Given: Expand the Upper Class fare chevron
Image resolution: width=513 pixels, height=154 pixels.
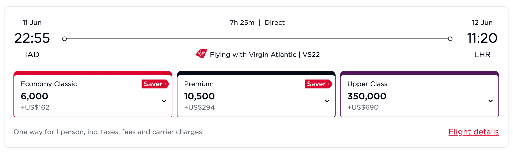Looking at the screenshot, I should (x=491, y=101).
